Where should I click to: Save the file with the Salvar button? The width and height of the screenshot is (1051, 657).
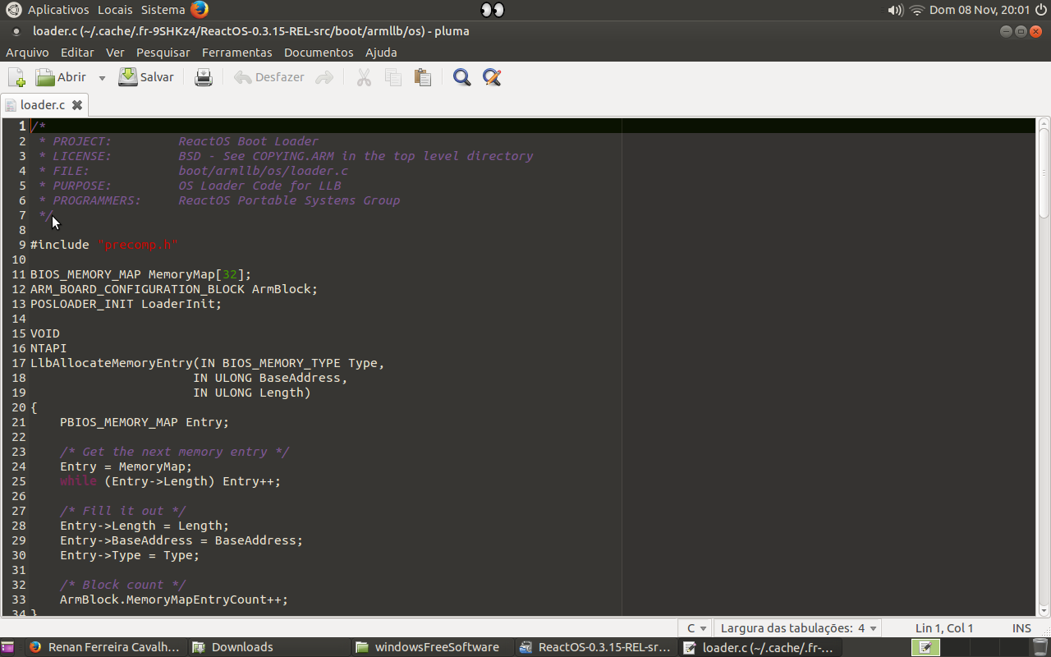(146, 77)
